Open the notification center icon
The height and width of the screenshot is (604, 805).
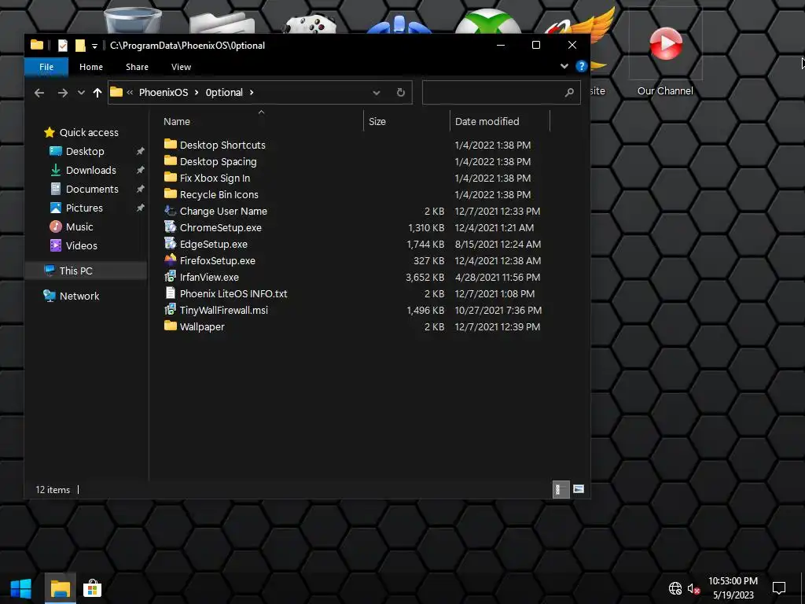pos(779,588)
